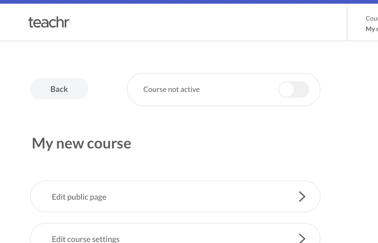The width and height of the screenshot is (378, 243).
Task: Click the word "Back" inside the grey pill
Action: (x=59, y=89)
